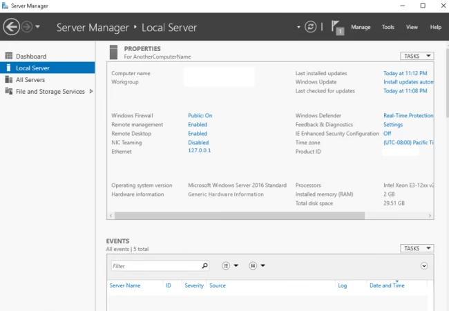This screenshot has width=449, height=311.
Task: Sort events by Log column
Action: [x=342, y=285]
